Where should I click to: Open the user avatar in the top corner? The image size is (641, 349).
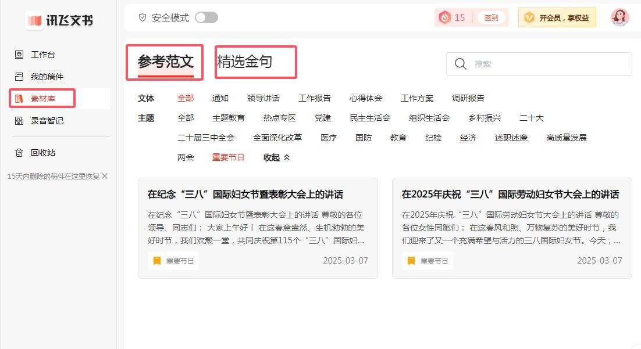[620, 17]
